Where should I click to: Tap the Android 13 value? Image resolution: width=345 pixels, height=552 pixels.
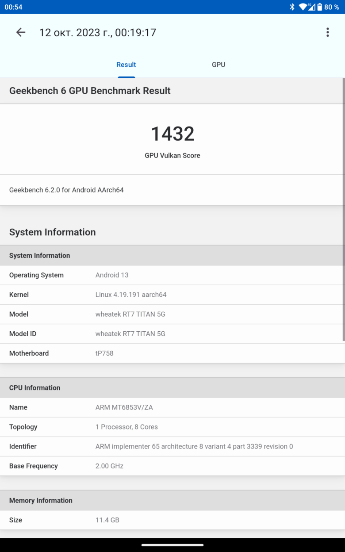tap(112, 275)
